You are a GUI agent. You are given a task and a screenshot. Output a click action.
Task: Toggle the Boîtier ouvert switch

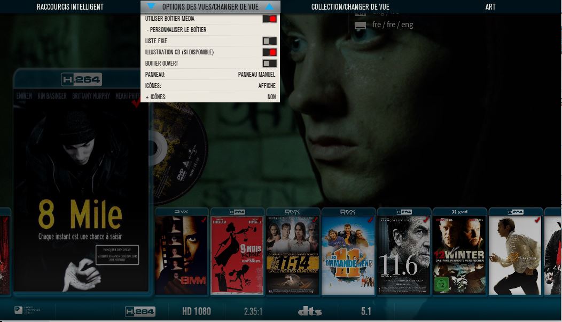coord(270,63)
